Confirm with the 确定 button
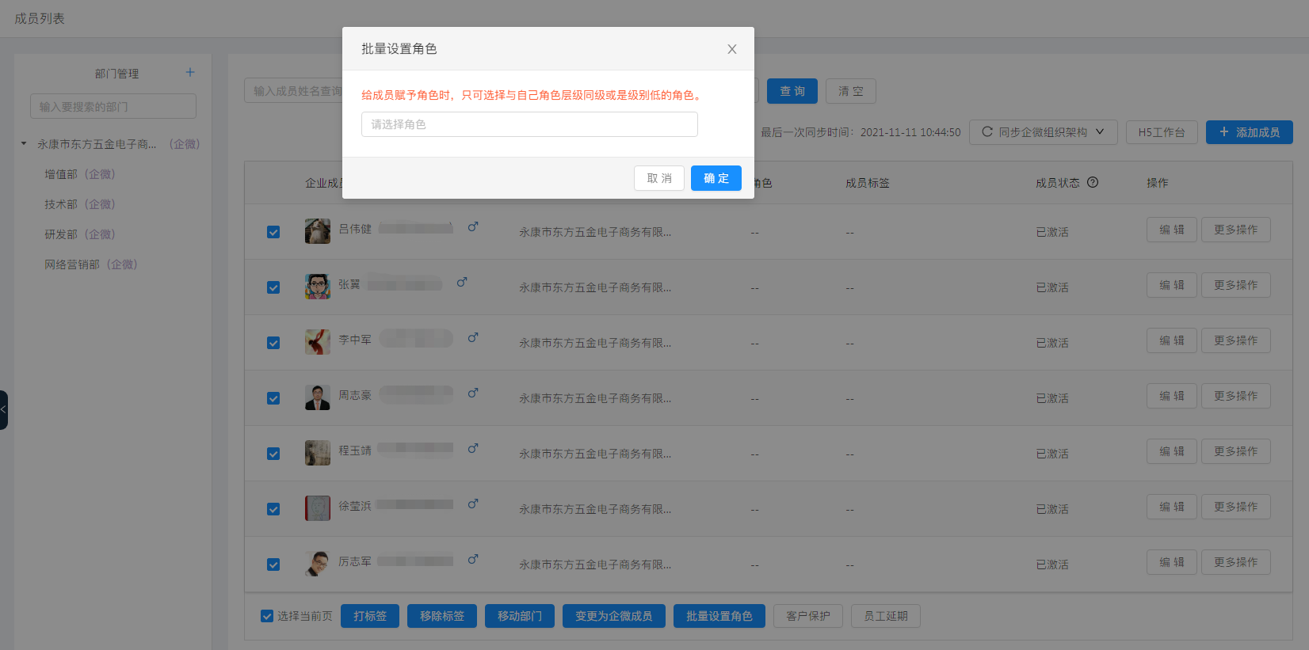Image resolution: width=1309 pixels, height=650 pixels. point(716,178)
